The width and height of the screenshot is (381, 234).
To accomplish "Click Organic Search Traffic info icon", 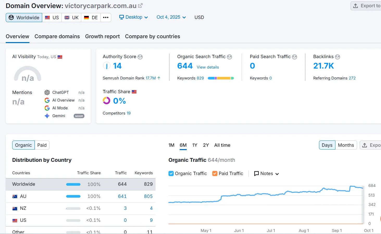I will (x=229, y=57).
